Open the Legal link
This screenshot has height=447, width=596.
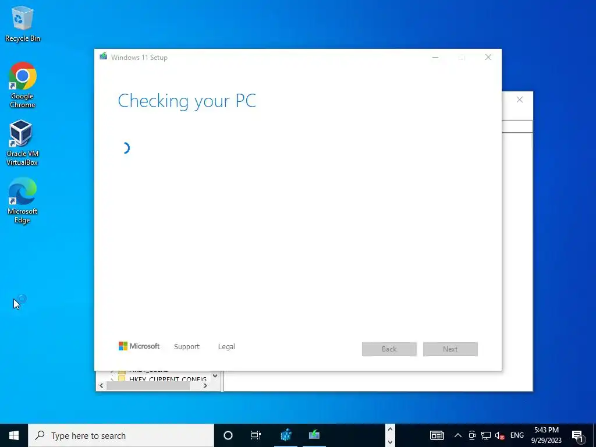point(226,347)
